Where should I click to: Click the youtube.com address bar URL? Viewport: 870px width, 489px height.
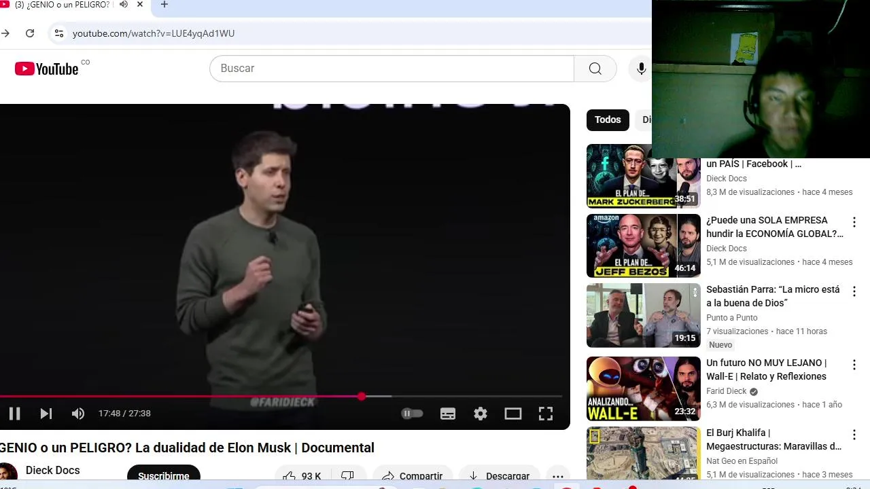click(x=154, y=33)
